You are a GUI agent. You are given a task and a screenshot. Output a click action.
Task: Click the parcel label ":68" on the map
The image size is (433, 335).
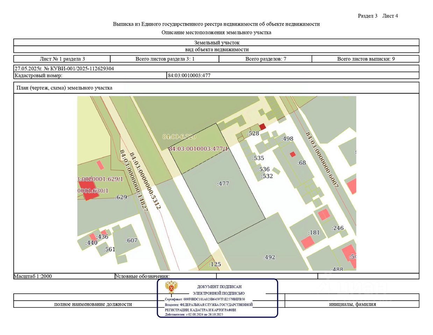pos(301,163)
